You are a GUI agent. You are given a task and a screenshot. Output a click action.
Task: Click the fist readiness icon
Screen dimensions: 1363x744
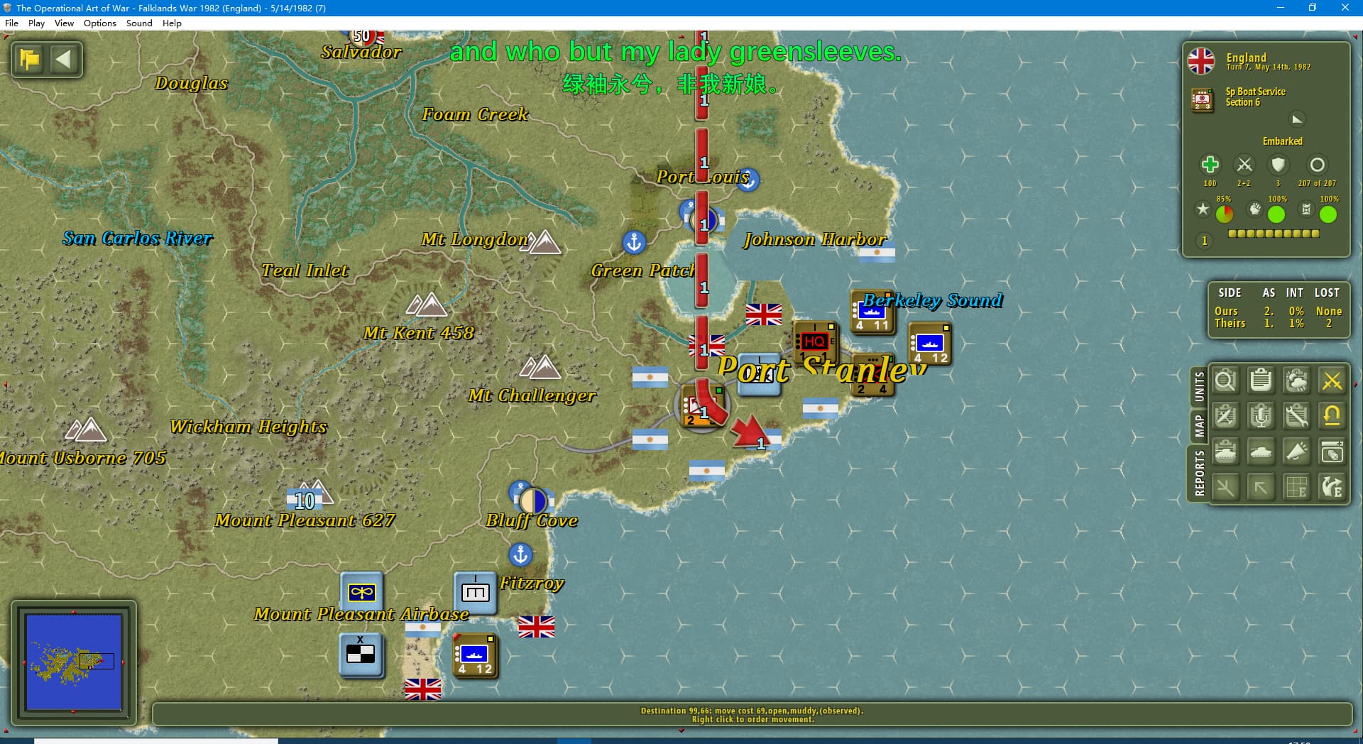(1255, 209)
